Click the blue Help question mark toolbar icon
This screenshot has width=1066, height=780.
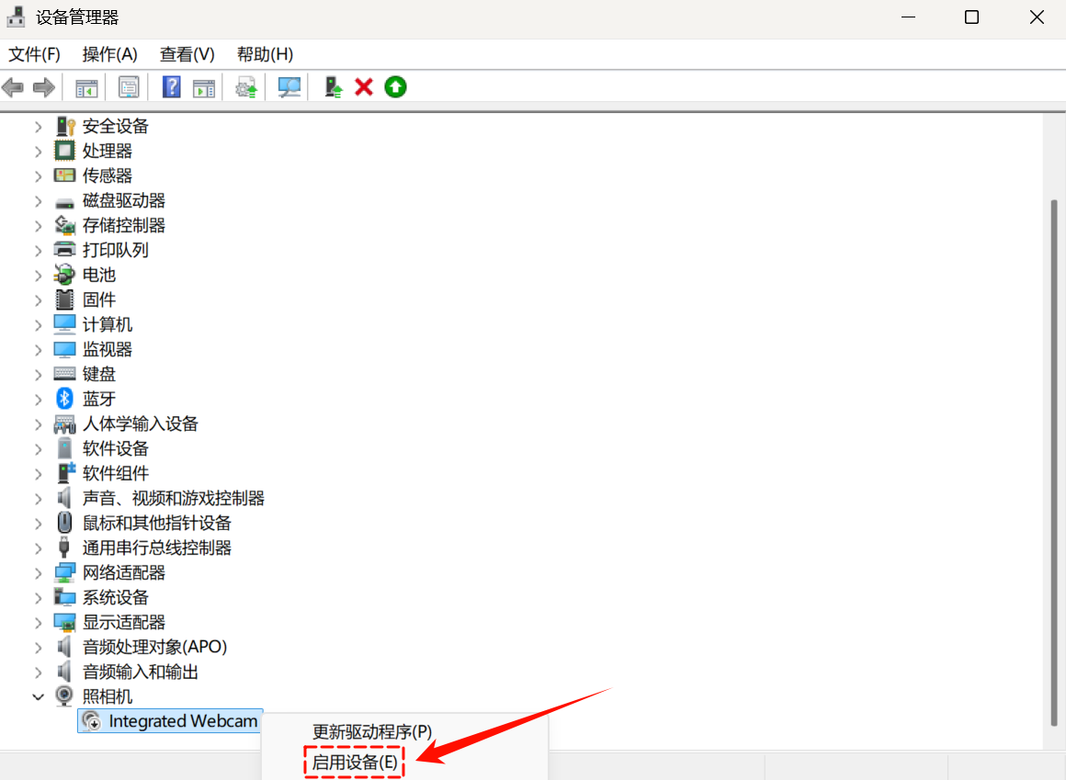pyautogui.click(x=171, y=87)
